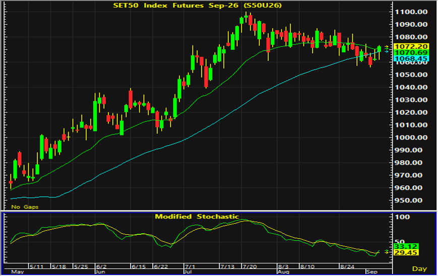Click the Jun month label
The width and height of the screenshot is (438, 276).
tap(100, 272)
